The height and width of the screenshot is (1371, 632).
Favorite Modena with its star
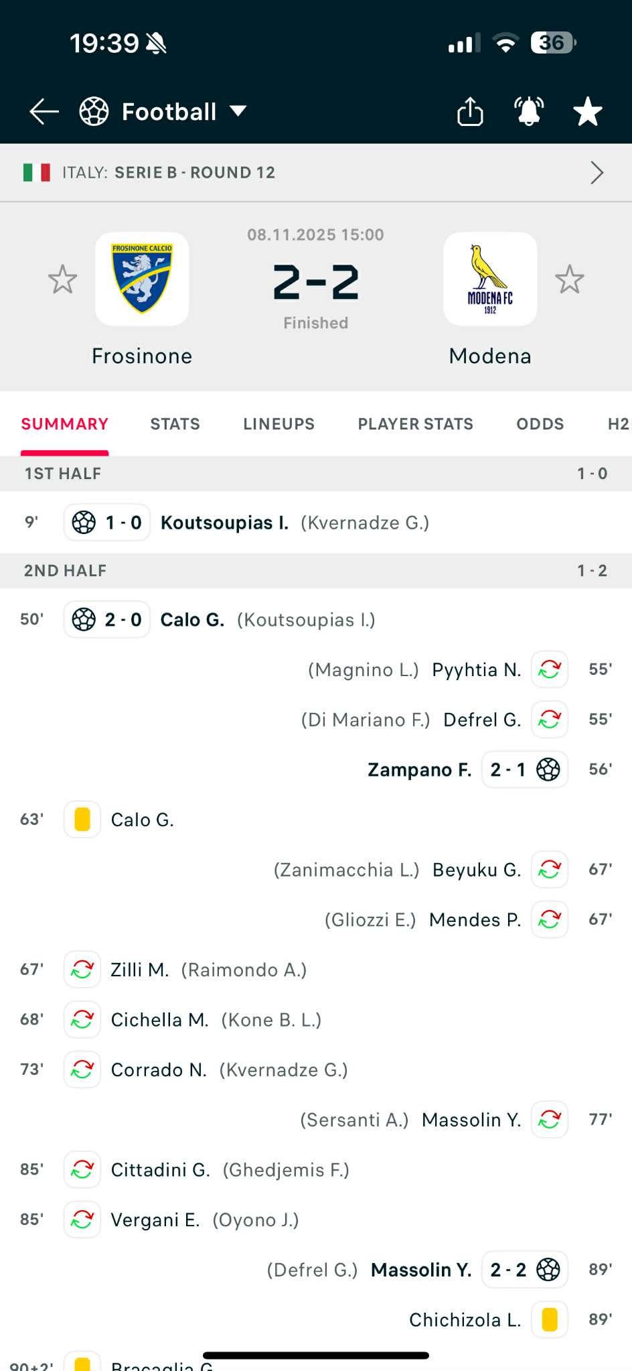[x=570, y=279]
